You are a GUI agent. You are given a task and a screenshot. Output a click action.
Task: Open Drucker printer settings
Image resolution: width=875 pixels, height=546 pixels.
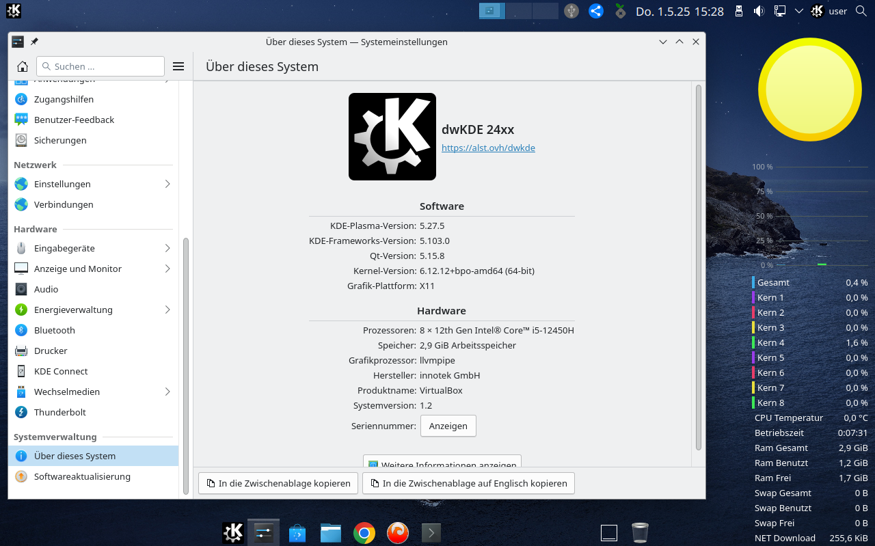coord(93,351)
